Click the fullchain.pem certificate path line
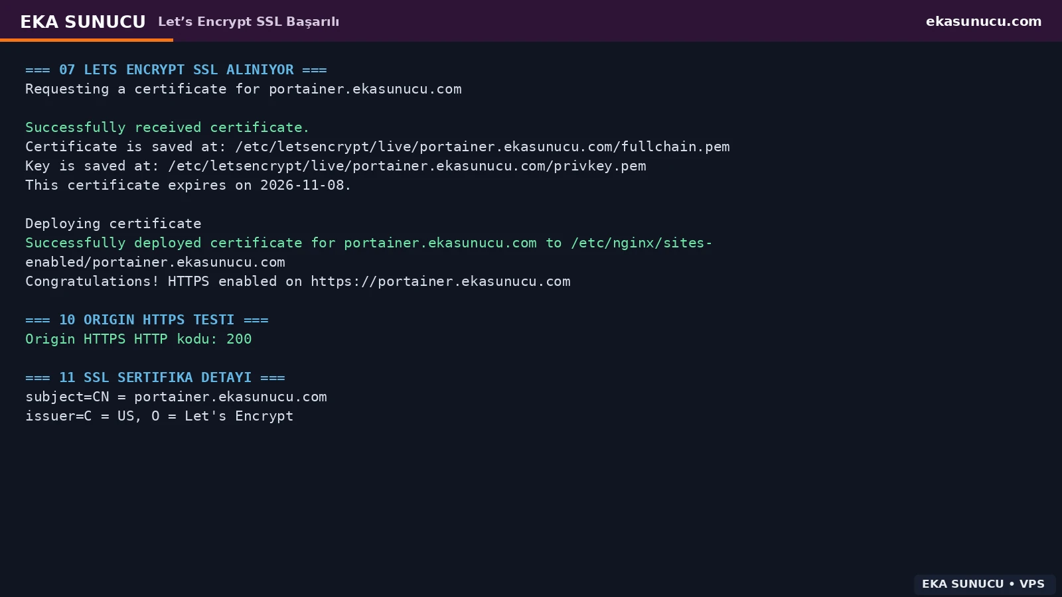Viewport: 1062px width, 597px height. 378,147
